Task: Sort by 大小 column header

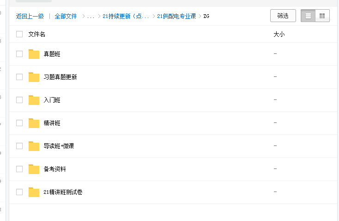Action: click(x=279, y=34)
